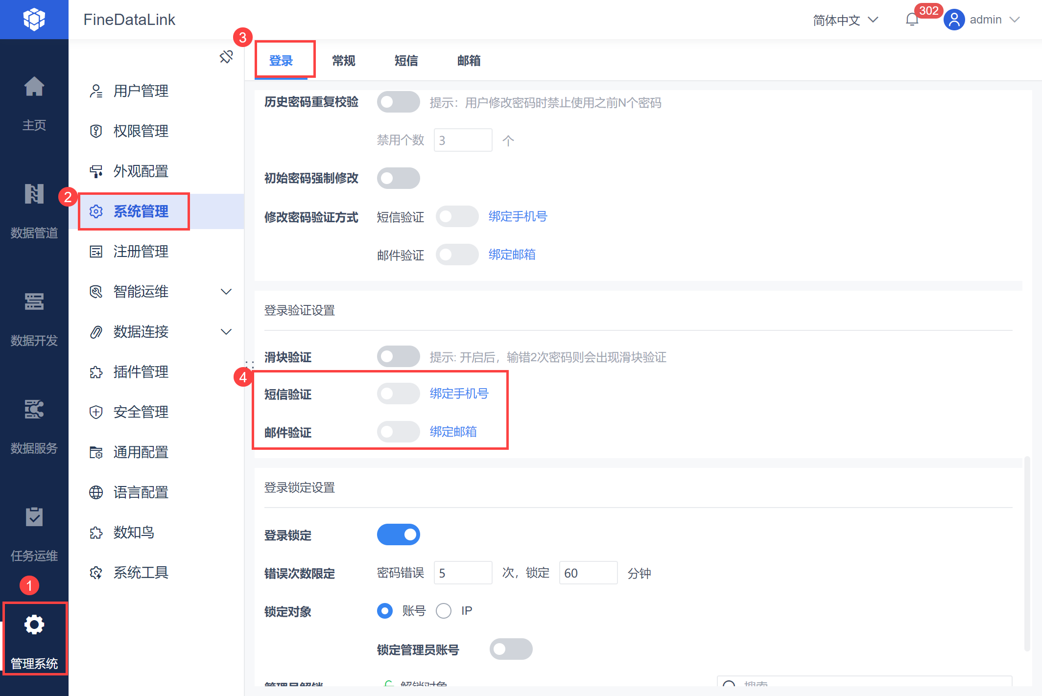Switch to the 邮箱 tab
This screenshot has height=696, width=1042.
pos(469,61)
